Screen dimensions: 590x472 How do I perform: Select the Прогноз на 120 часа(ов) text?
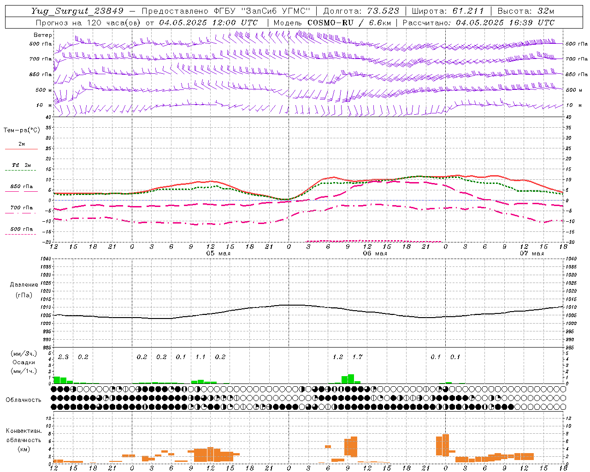88,23
